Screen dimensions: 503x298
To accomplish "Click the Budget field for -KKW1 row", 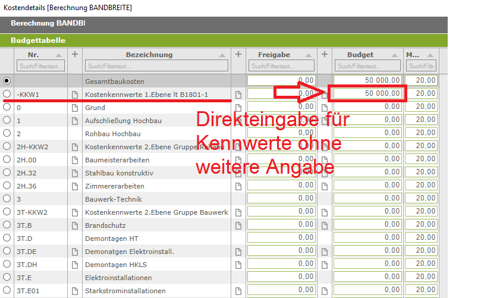I will (x=368, y=93).
